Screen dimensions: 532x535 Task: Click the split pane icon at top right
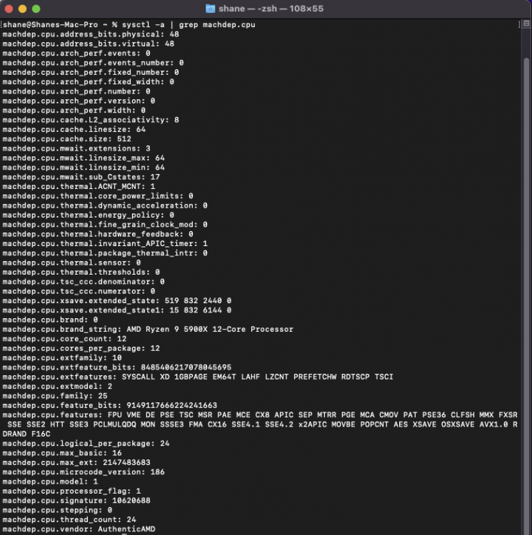526,24
